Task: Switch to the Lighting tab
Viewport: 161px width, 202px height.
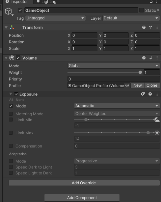Action: pos(47,2)
